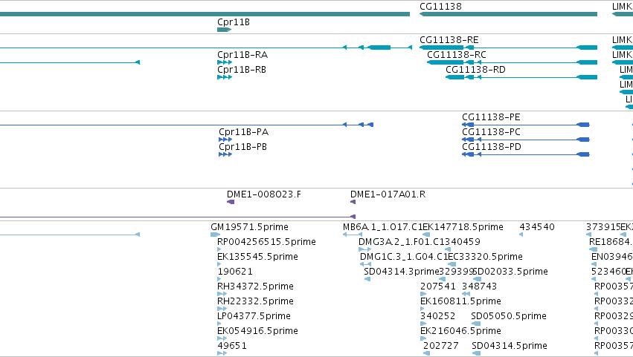
Task: Select the 49651 EST label
Action: coord(232,346)
